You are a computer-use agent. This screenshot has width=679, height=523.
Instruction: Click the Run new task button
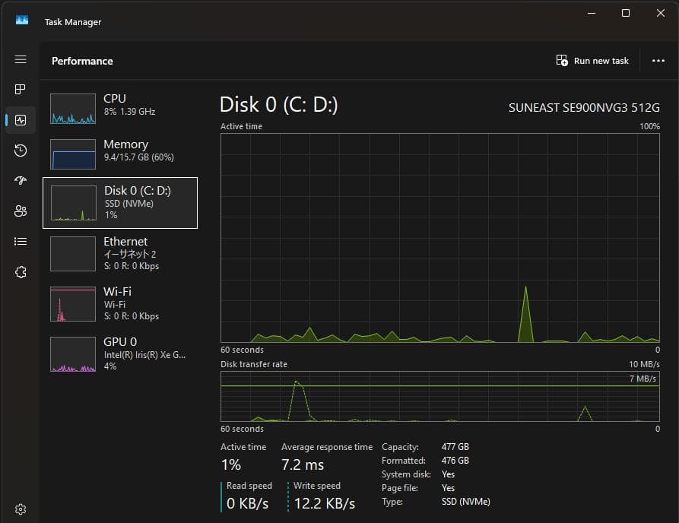click(592, 61)
